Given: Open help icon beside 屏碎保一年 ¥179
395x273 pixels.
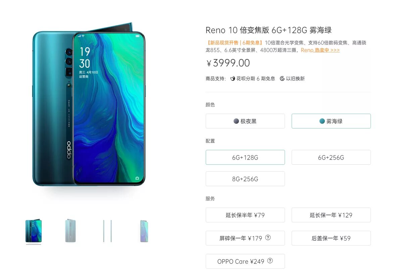Looking at the screenshot, I should (268, 237).
